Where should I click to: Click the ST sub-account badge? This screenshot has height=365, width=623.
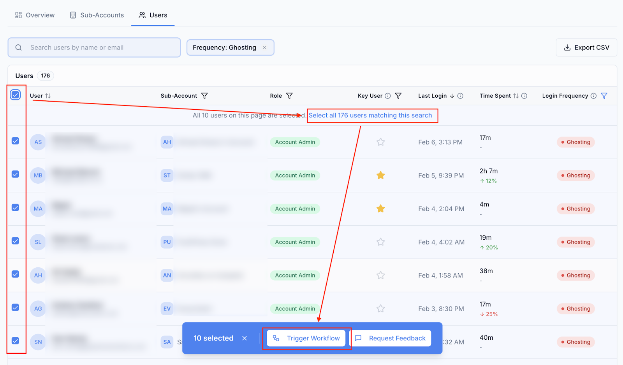167,175
